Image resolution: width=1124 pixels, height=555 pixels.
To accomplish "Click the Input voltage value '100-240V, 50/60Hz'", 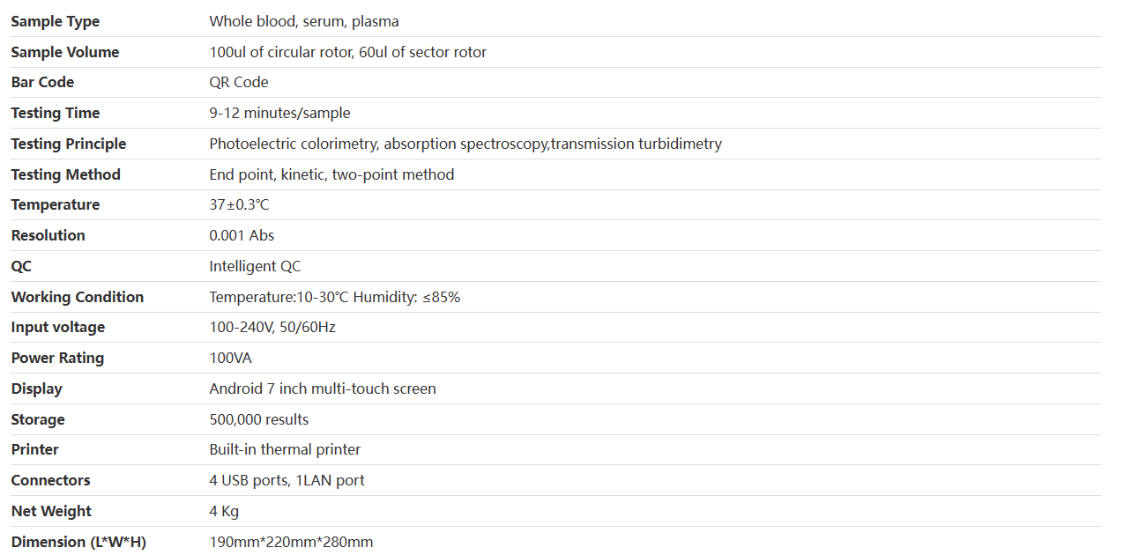I will [272, 327].
